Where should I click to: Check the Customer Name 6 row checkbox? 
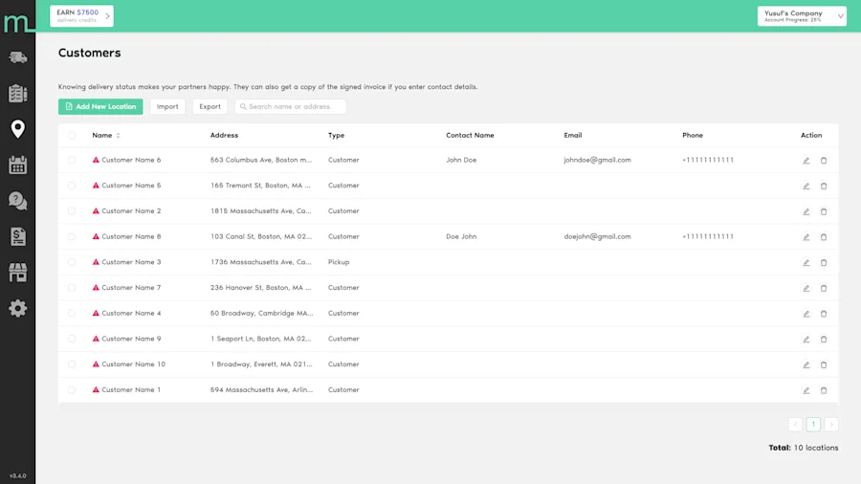pos(72,160)
